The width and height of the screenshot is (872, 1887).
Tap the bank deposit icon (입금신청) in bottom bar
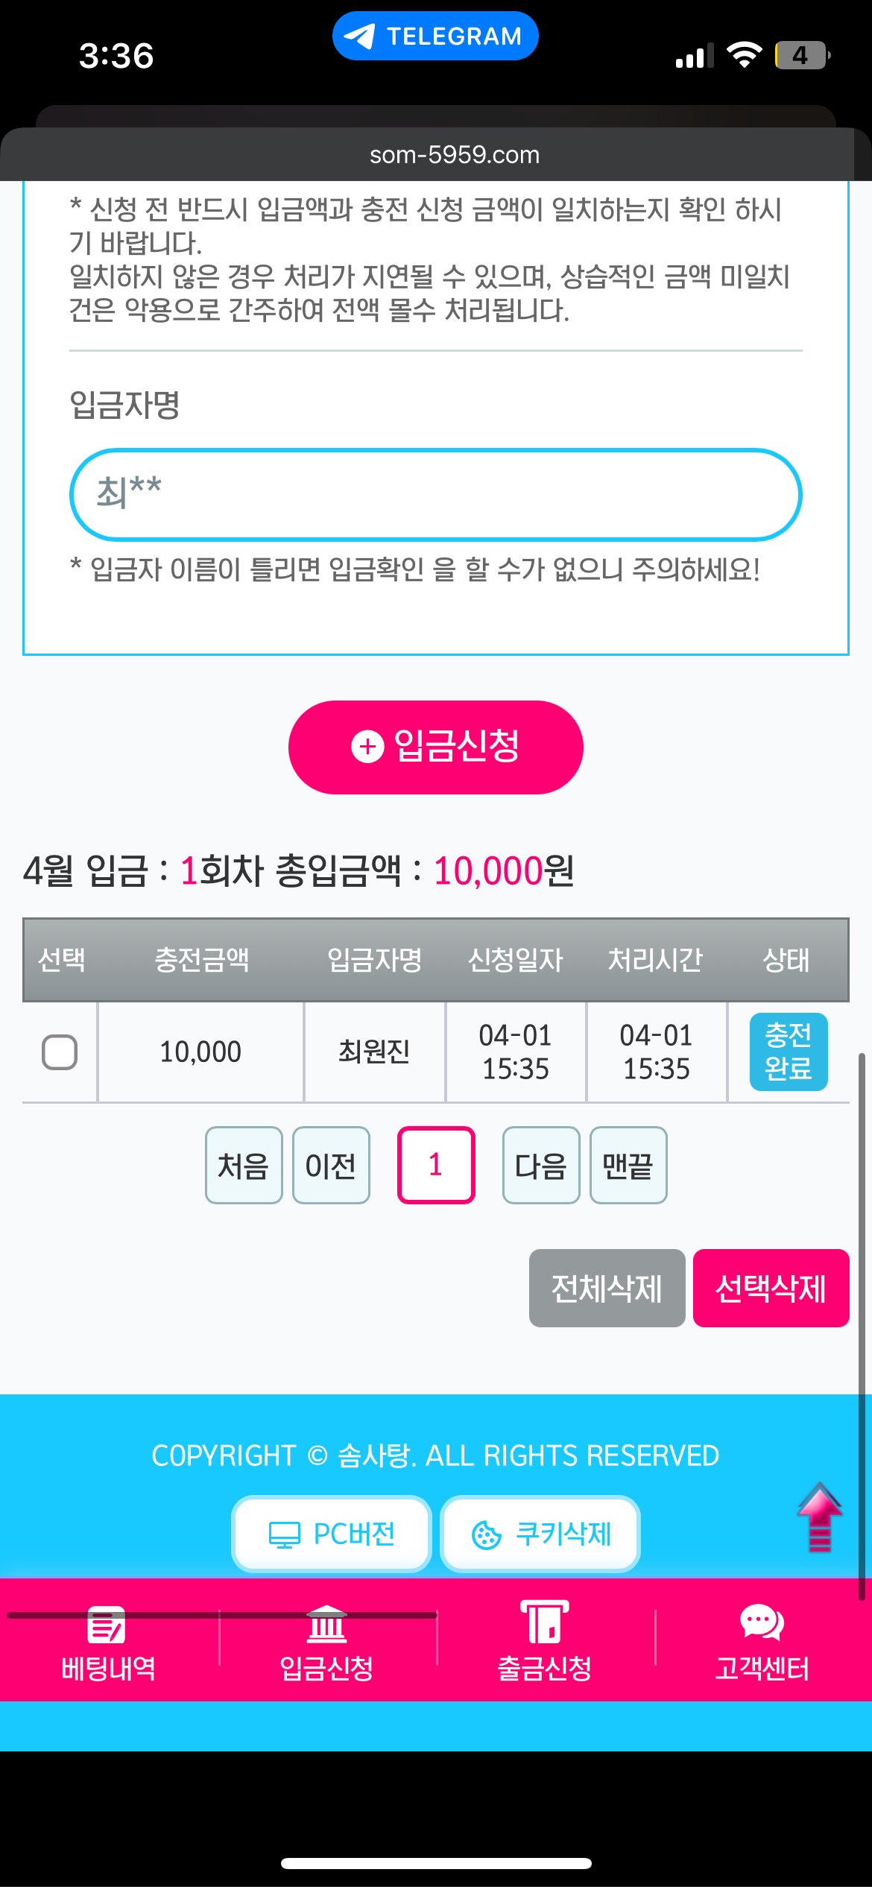326,1625
